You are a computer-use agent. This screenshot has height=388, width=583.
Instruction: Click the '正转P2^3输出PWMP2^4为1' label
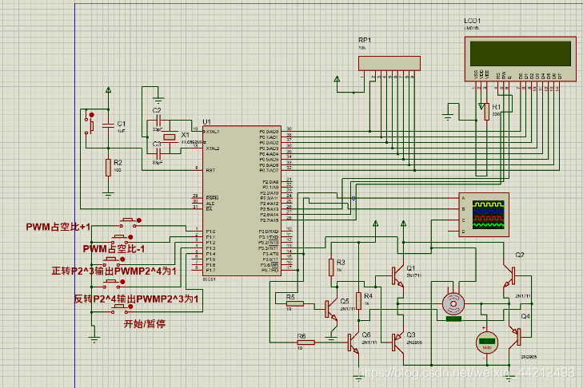pos(114,271)
